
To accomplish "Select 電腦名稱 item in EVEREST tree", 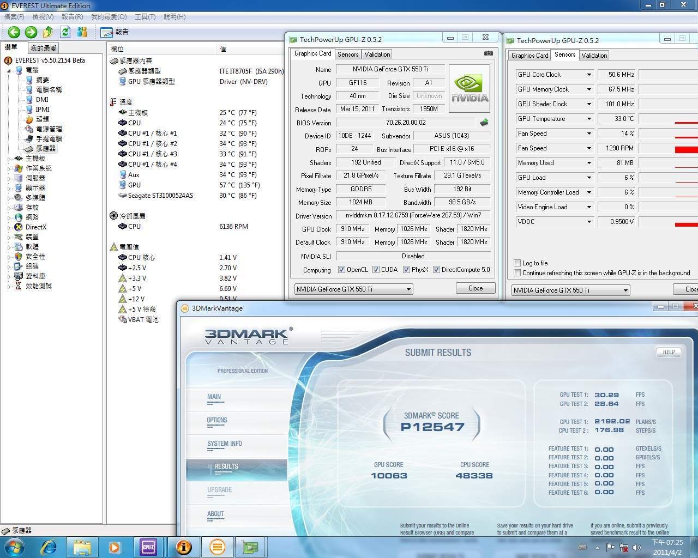I will (49, 89).
